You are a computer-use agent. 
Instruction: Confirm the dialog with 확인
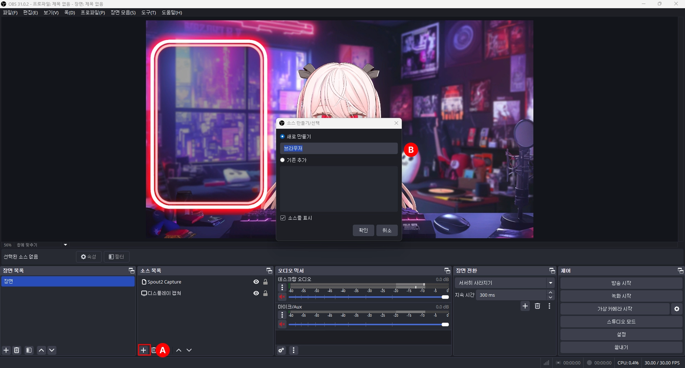click(364, 230)
